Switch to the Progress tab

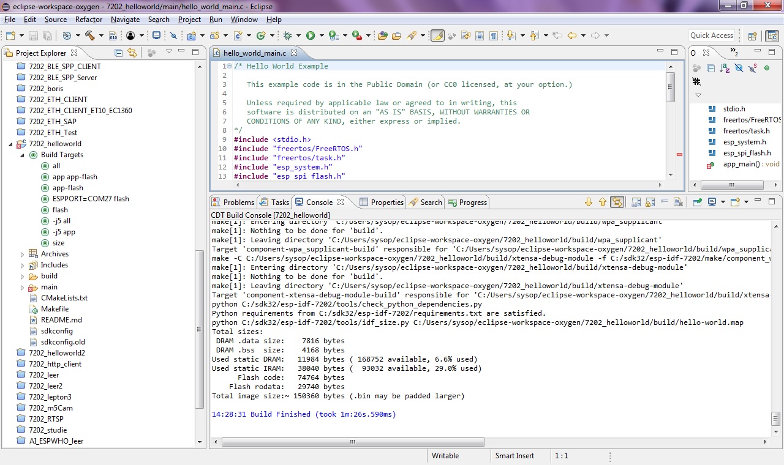468,202
